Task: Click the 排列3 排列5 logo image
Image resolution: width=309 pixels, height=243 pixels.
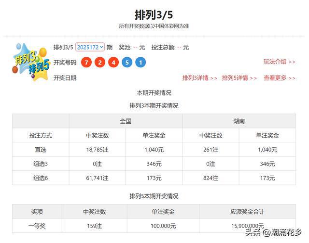Action: (x=31, y=62)
